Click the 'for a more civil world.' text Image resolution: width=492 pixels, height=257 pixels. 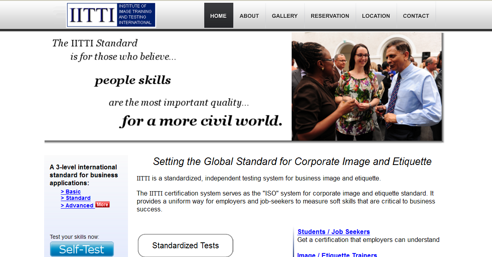[201, 121]
